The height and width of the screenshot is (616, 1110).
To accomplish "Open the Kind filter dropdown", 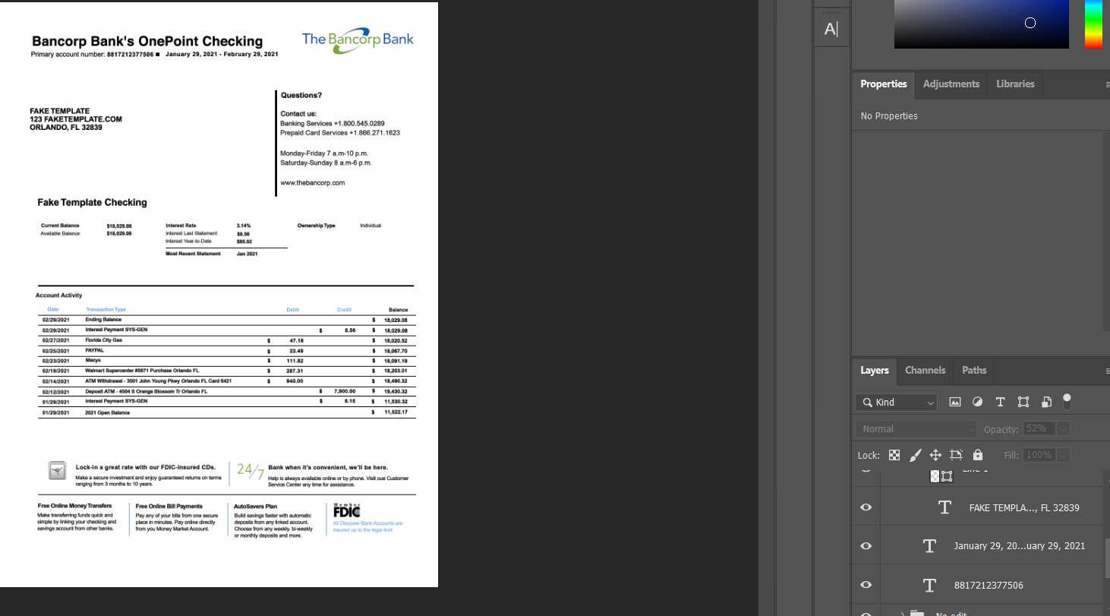I will [x=896, y=402].
